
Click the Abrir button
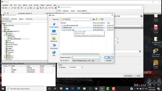click(109, 57)
